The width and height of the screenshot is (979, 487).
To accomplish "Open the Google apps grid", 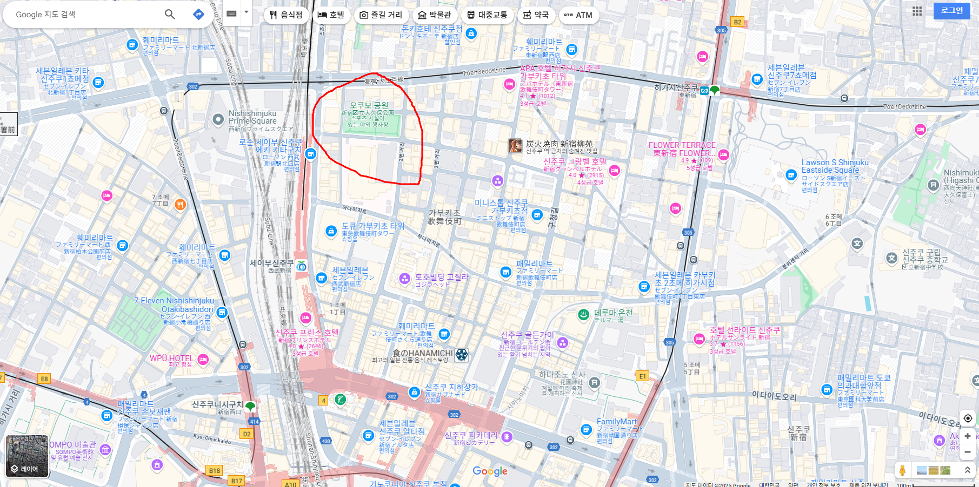I will pos(917,11).
